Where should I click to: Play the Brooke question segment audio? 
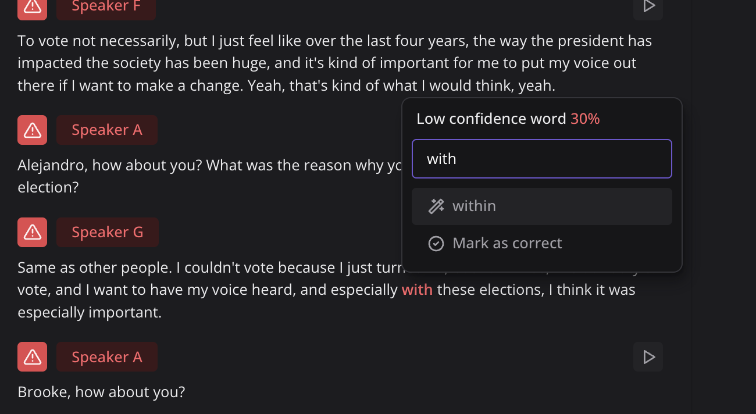click(x=648, y=356)
